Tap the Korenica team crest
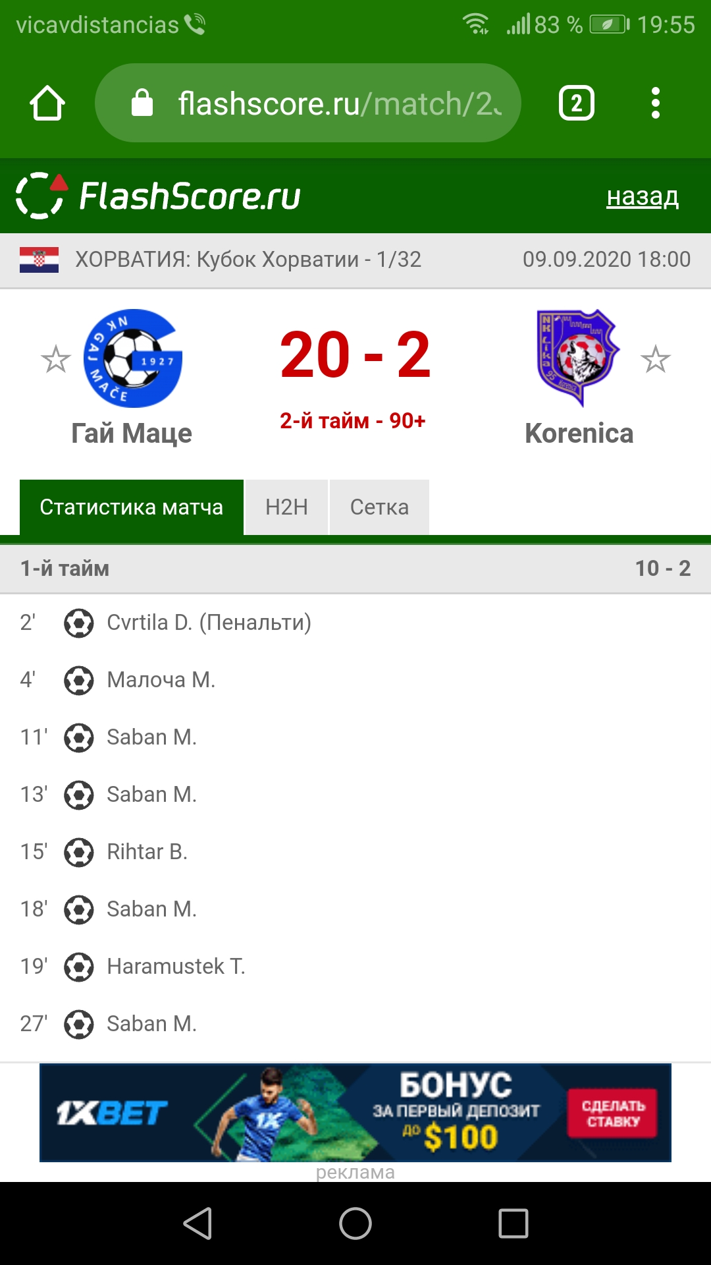 click(x=578, y=357)
